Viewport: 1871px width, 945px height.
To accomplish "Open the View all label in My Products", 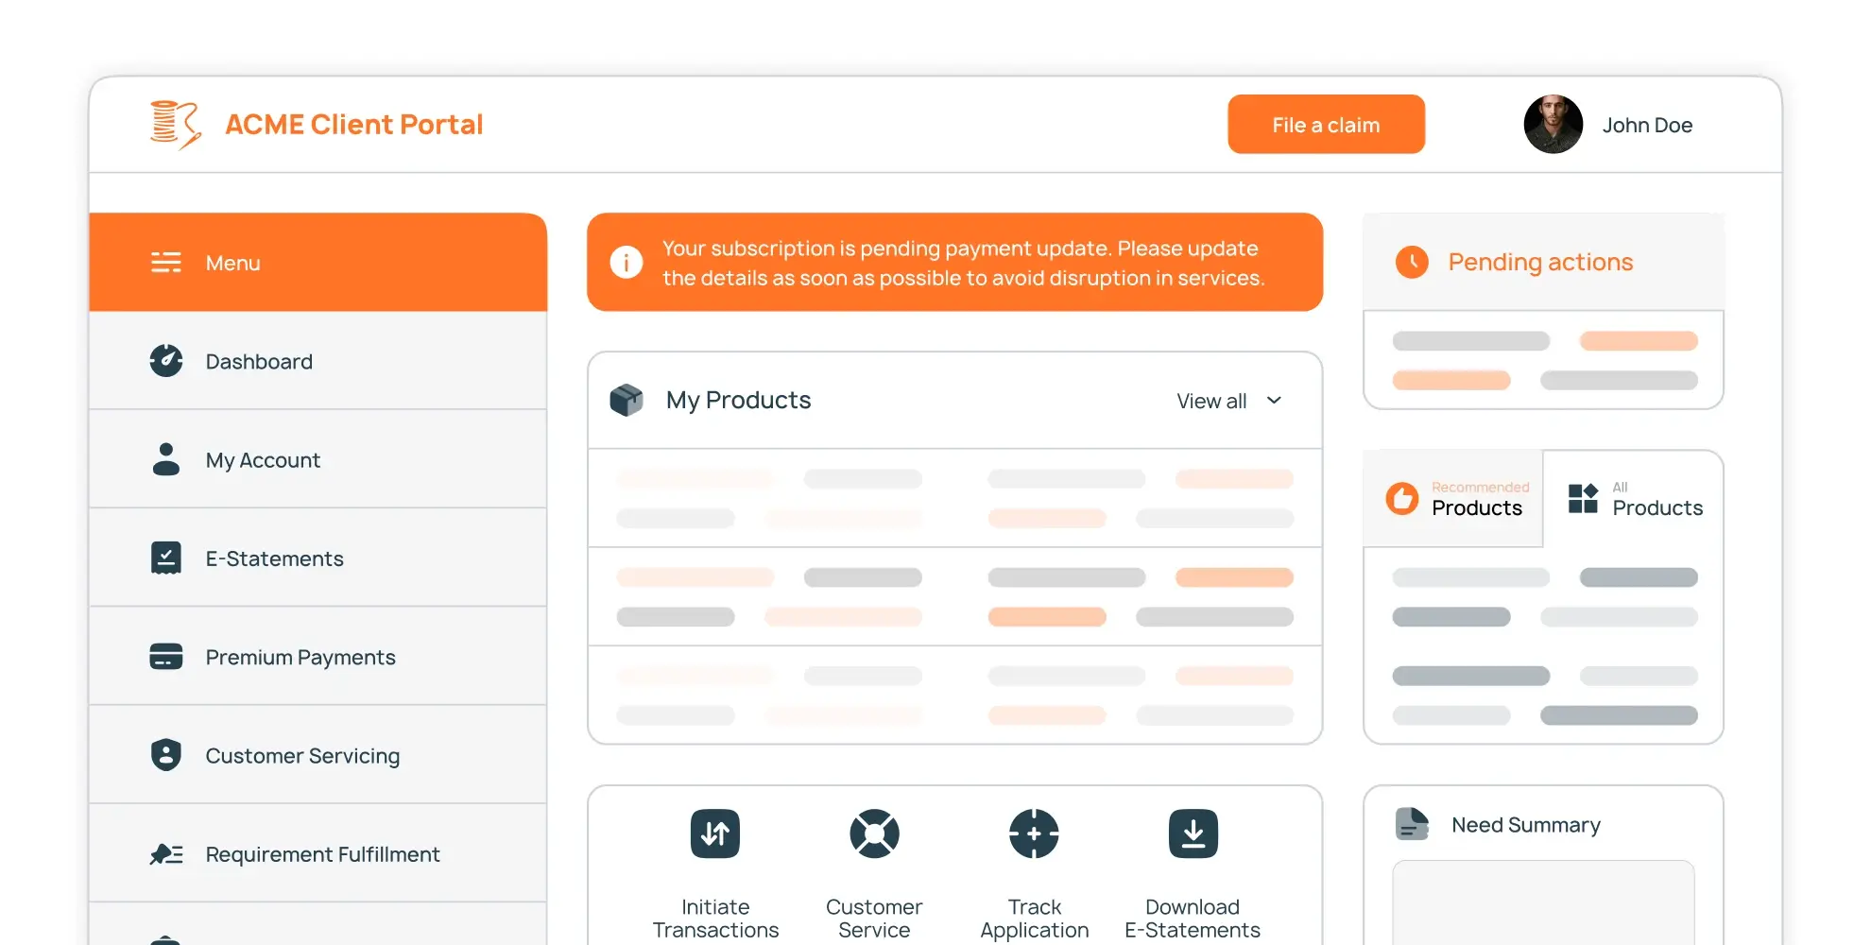I will [x=1211, y=401].
